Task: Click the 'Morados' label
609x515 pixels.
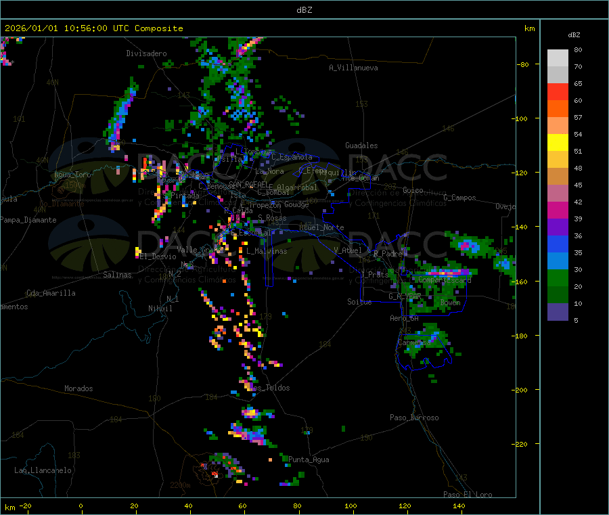Action: tap(78, 388)
